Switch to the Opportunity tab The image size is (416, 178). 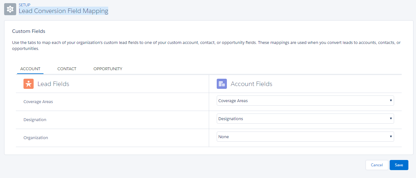coord(108,69)
